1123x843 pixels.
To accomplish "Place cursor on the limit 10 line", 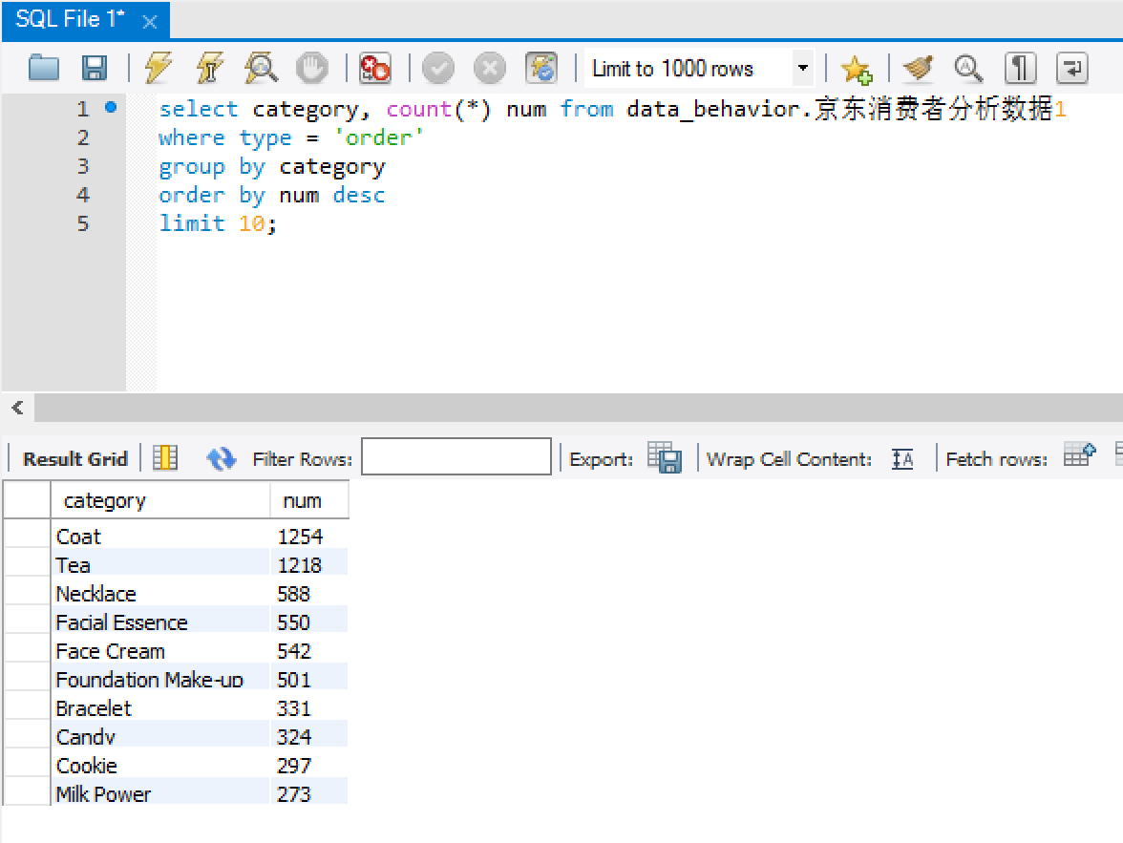I will tap(218, 223).
